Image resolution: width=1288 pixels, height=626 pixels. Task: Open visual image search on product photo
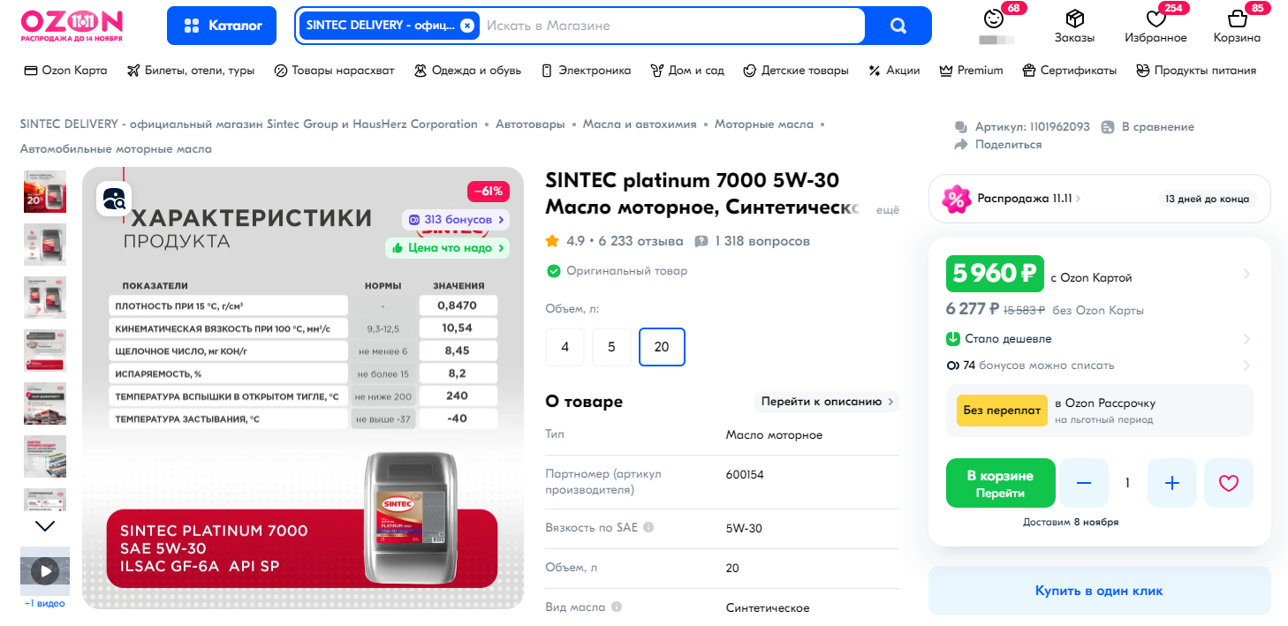[114, 198]
